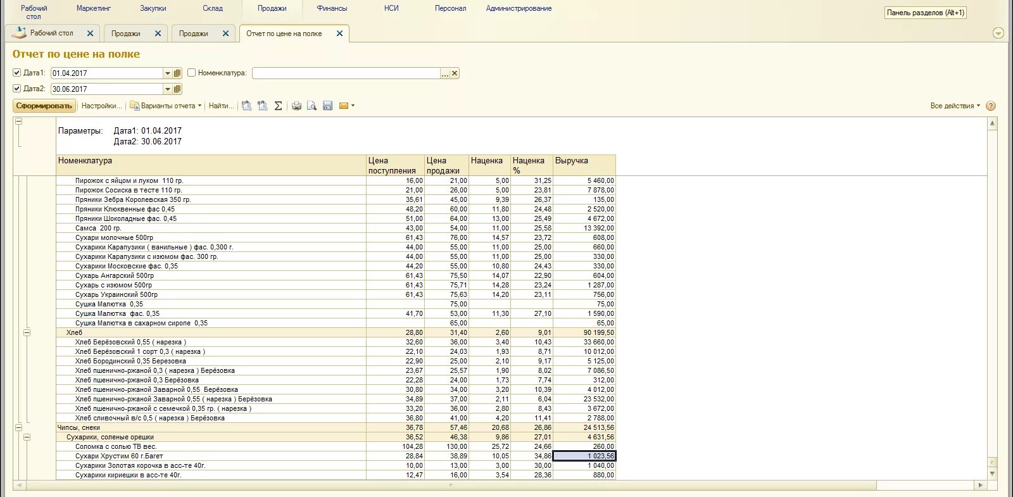Image resolution: width=1013 pixels, height=497 pixels.
Task: Open the Персонал section
Action: pyautogui.click(x=450, y=8)
